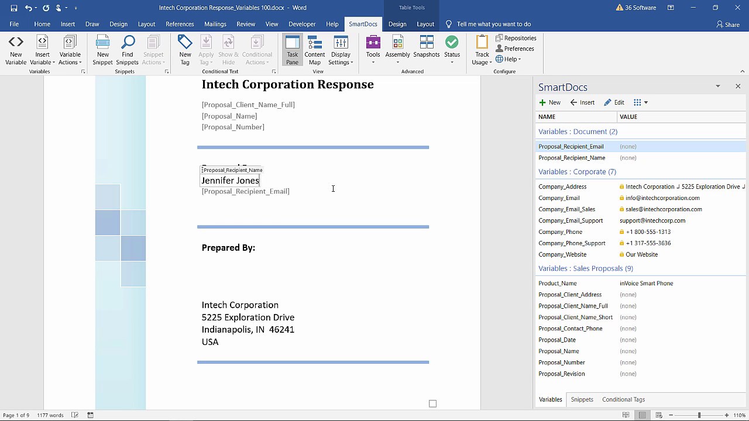This screenshot has width=749, height=421.
Task: Open the Content Map view
Action: (x=314, y=50)
